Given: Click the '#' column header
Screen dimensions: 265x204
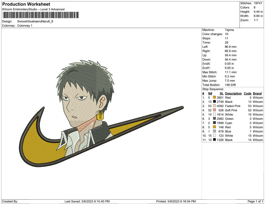Looking at the screenshot, I should (x=203, y=93).
